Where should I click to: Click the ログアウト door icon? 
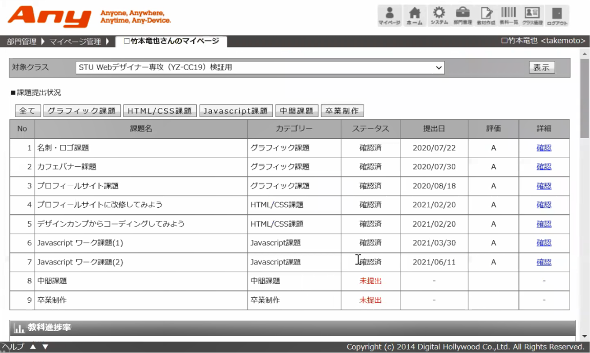point(557,15)
